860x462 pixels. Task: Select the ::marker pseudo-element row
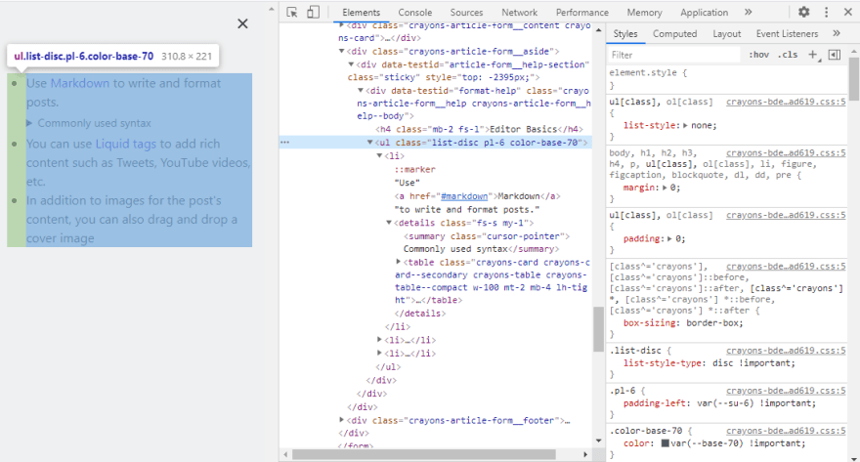tap(414, 169)
